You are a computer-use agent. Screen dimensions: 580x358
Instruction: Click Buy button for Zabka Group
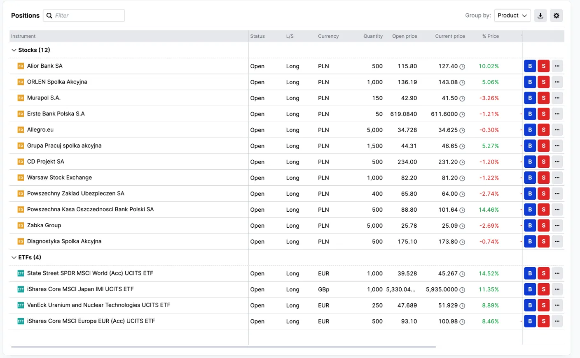click(530, 225)
